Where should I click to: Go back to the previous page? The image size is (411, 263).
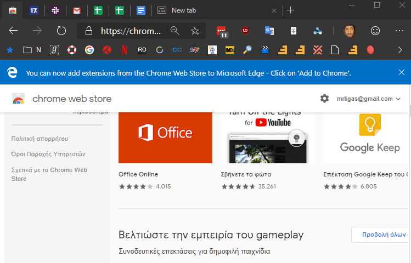click(13, 31)
